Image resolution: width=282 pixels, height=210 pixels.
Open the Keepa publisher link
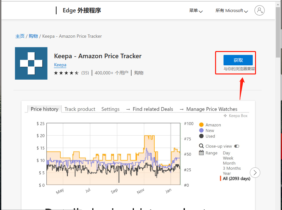point(60,65)
